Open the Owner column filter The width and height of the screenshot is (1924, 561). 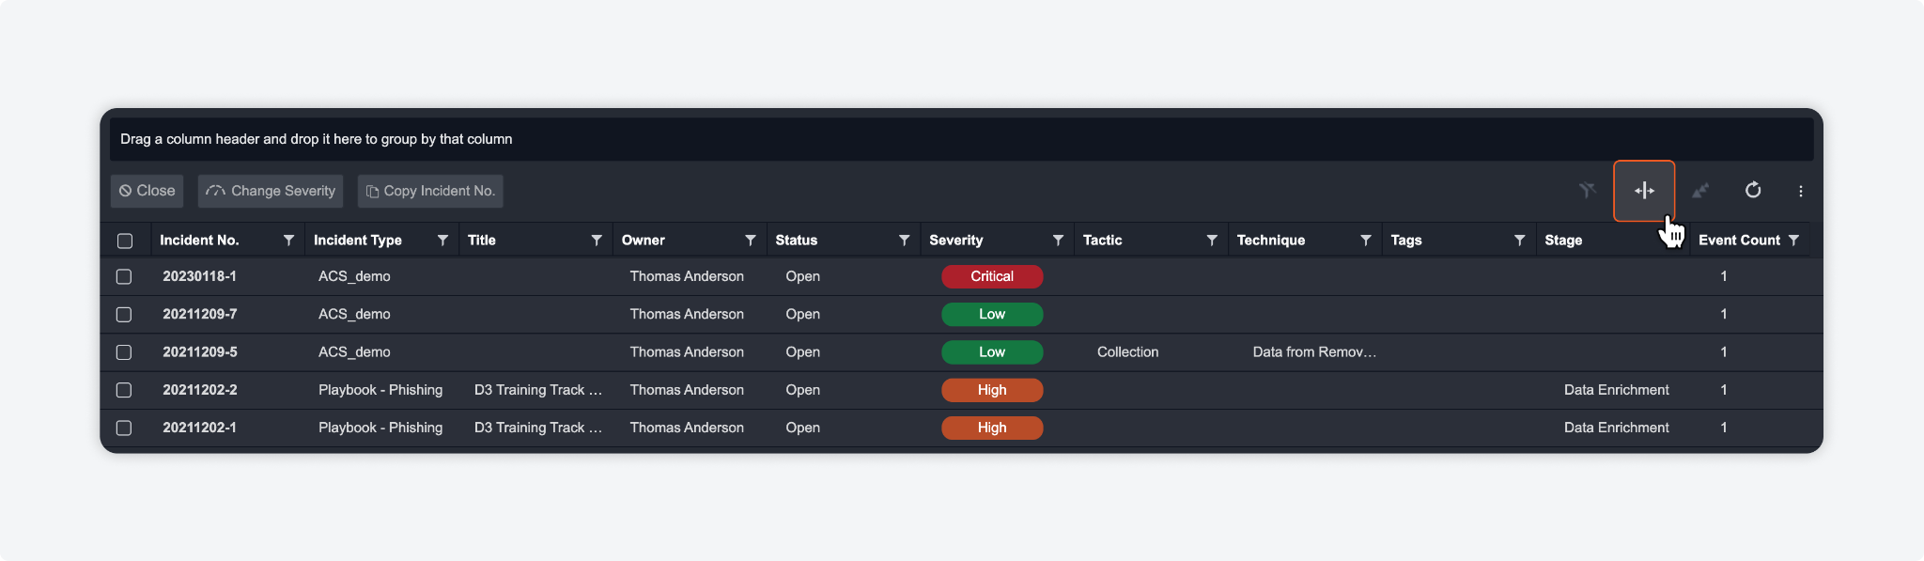(x=750, y=241)
